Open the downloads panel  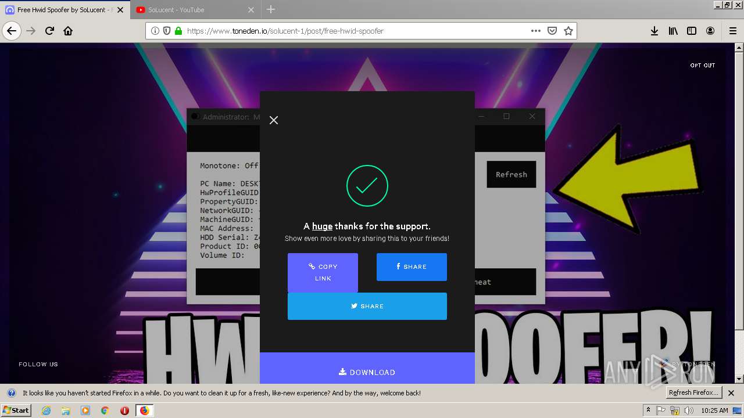[654, 31]
